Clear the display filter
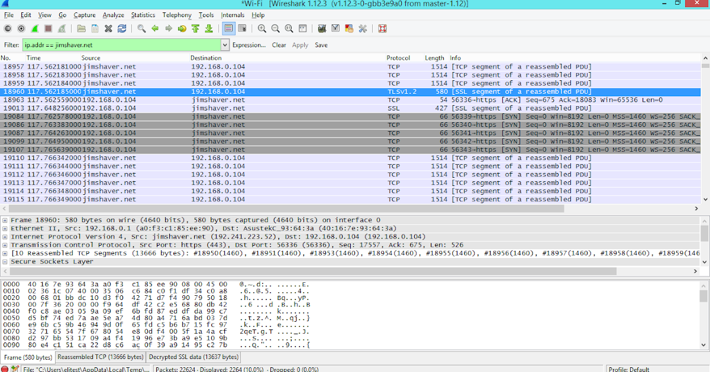710x372 pixels. (279, 45)
